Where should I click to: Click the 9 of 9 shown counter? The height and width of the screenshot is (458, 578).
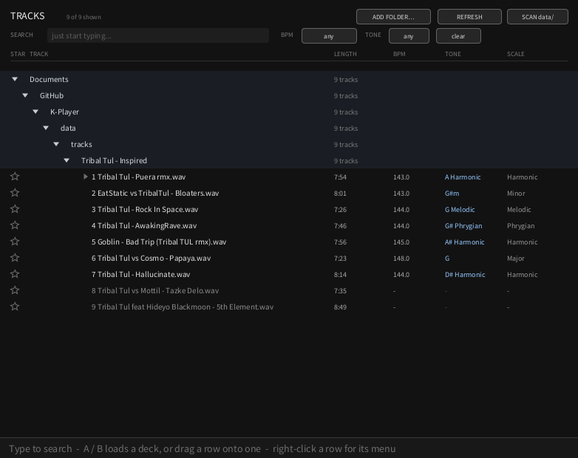pos(84,17)
